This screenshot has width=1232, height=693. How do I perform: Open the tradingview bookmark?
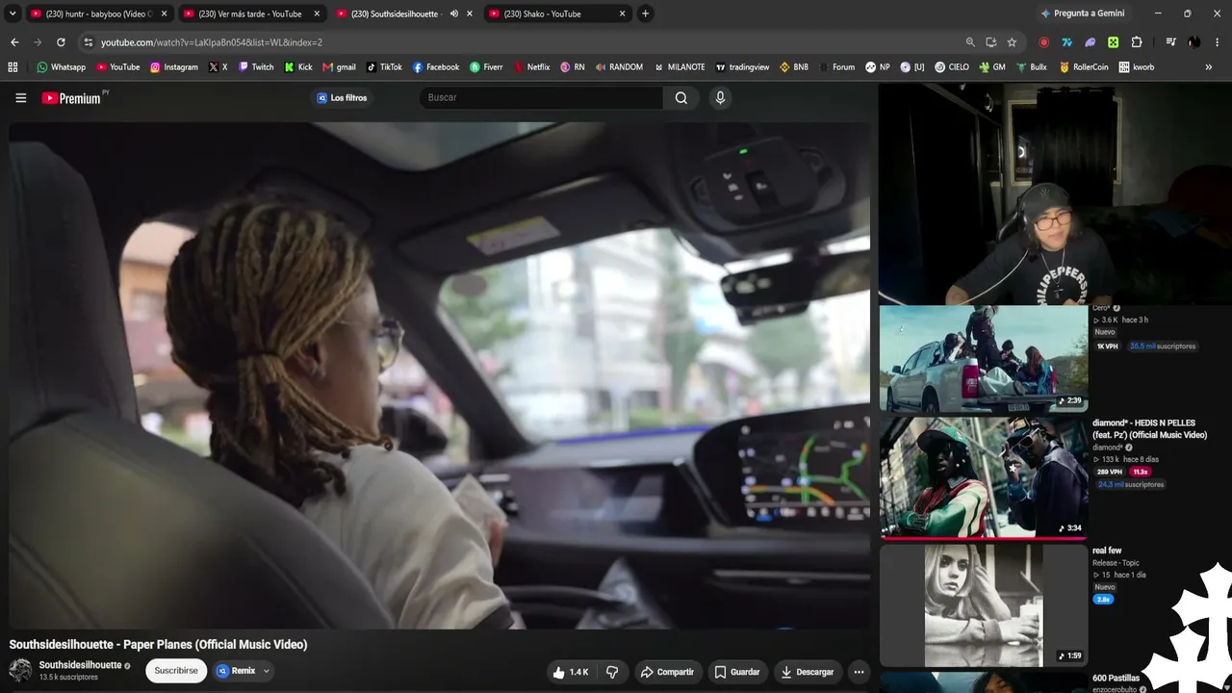pos(741,67)
